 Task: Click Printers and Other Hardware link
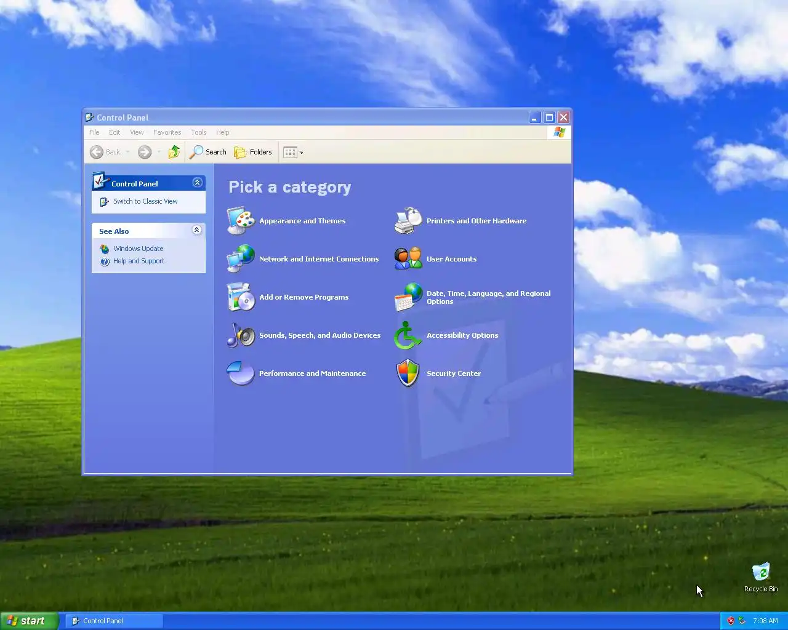[x=476, y=221]
